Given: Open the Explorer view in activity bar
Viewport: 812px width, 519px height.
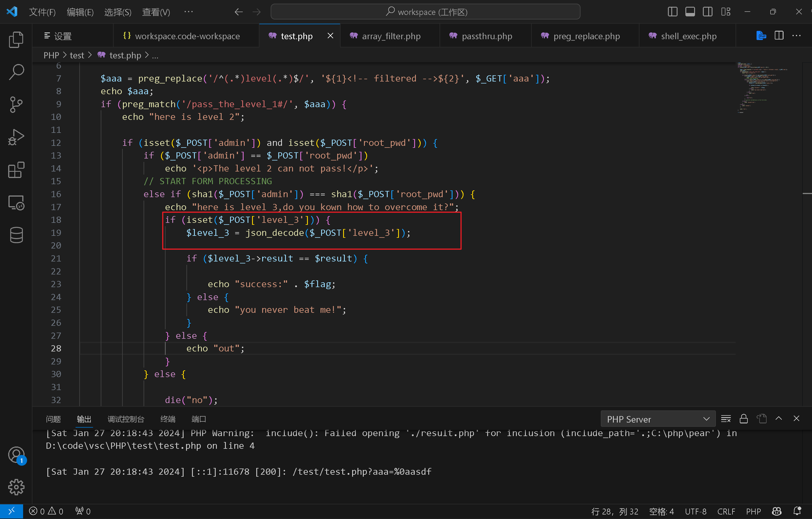Looking at the screenshot, I should point(16,39).
